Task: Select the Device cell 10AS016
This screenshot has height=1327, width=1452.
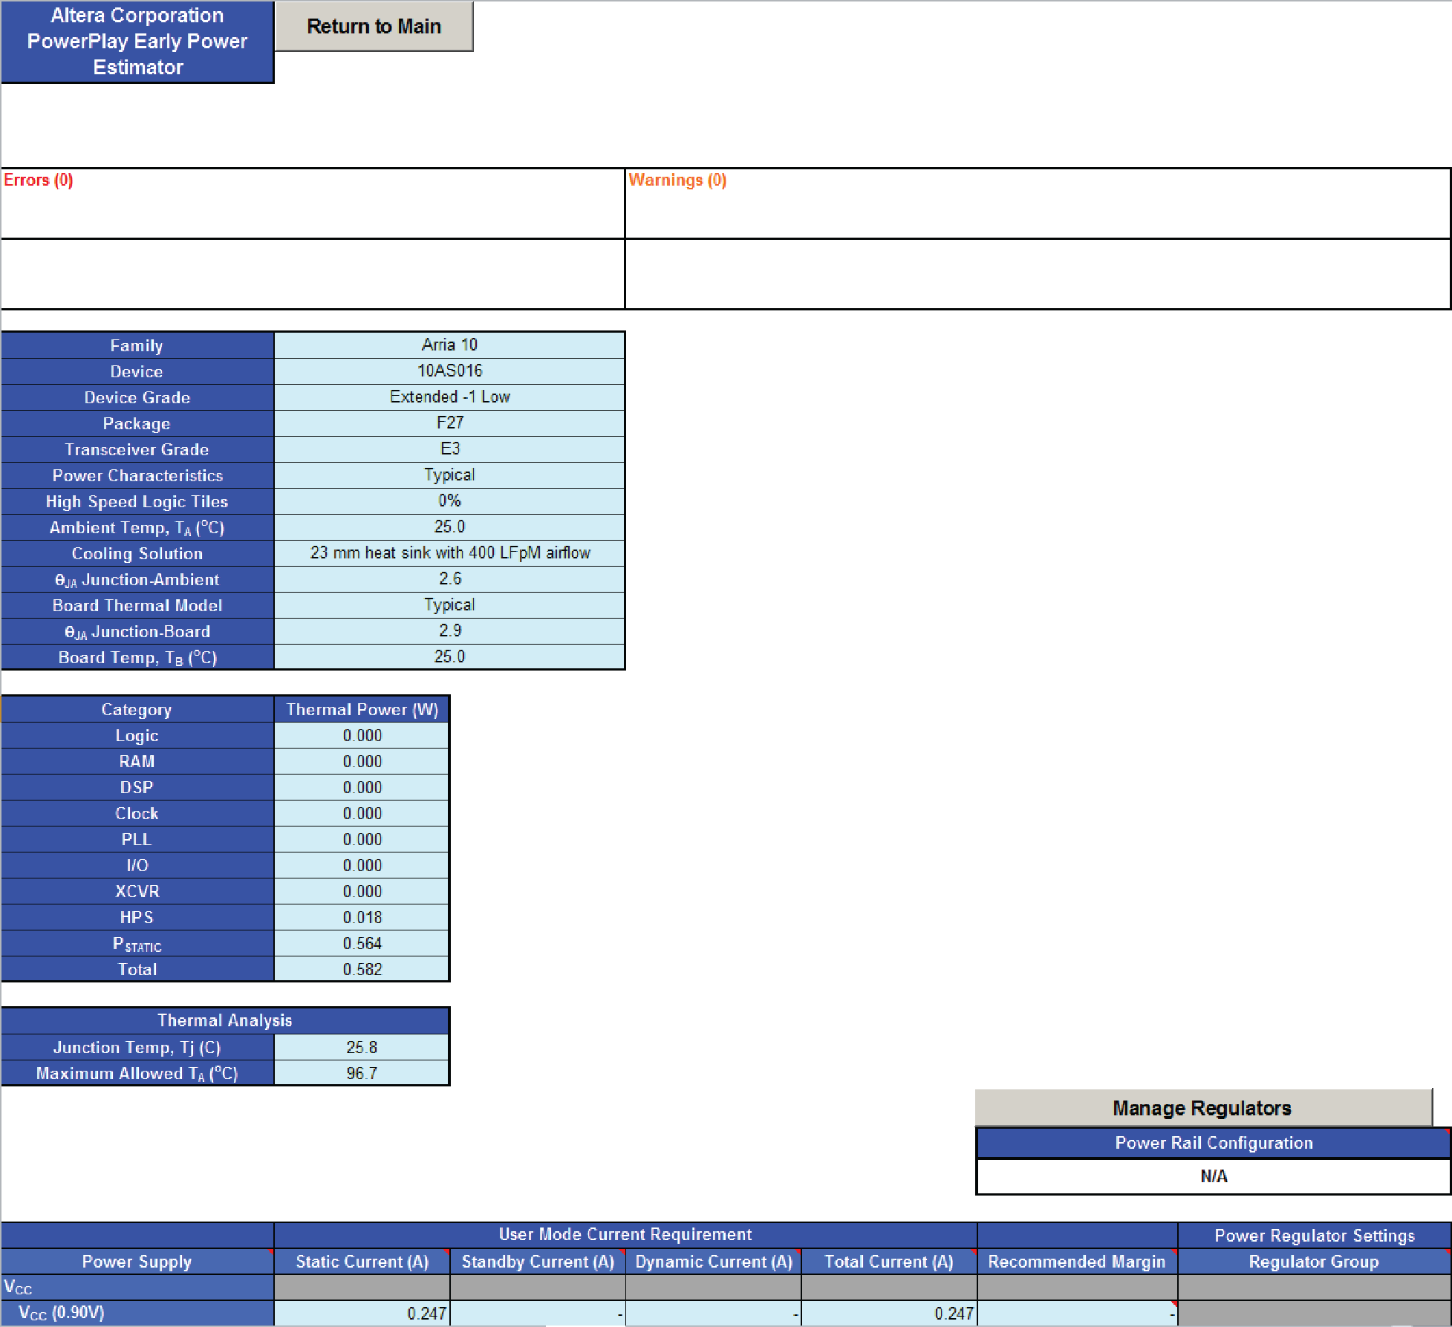Action: 449,371
